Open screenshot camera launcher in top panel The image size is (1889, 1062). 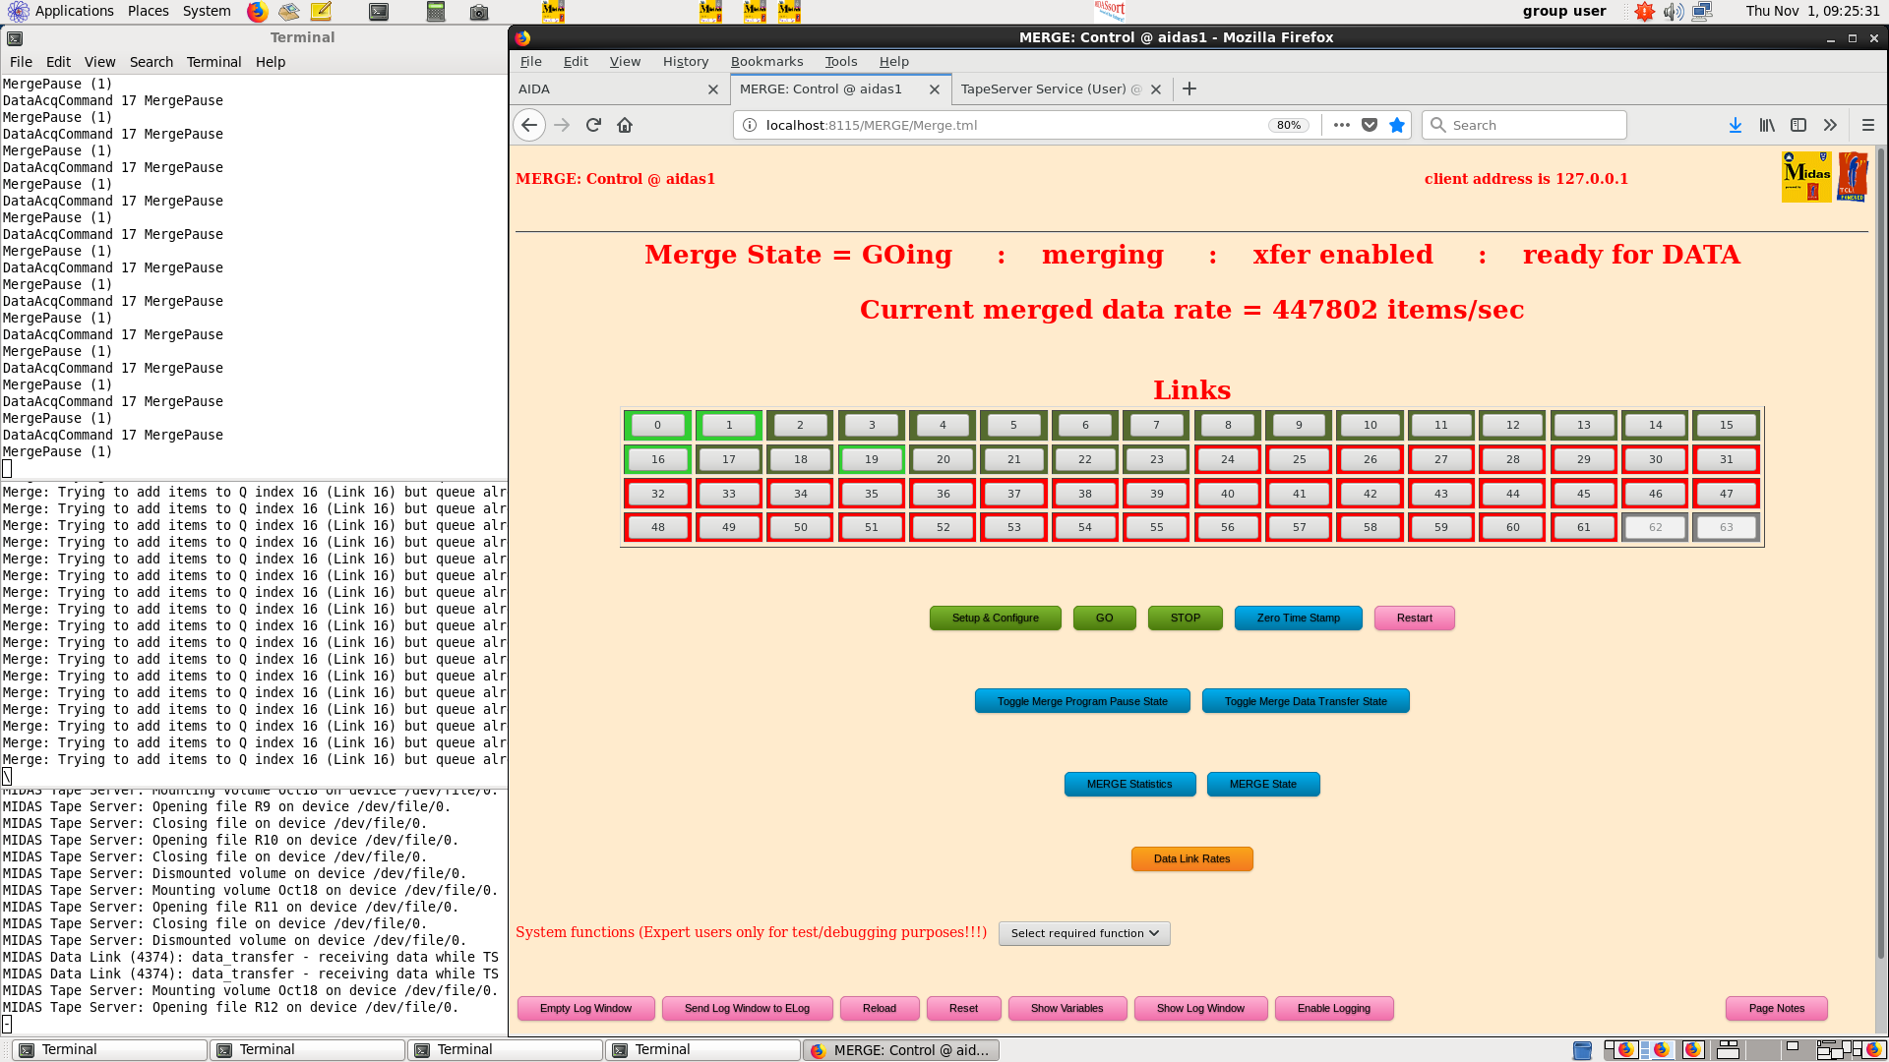point(479,12)
